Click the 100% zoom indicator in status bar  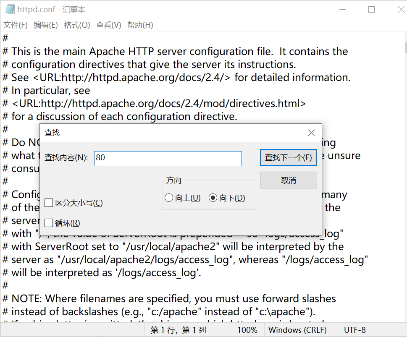(x=247, y=330)
